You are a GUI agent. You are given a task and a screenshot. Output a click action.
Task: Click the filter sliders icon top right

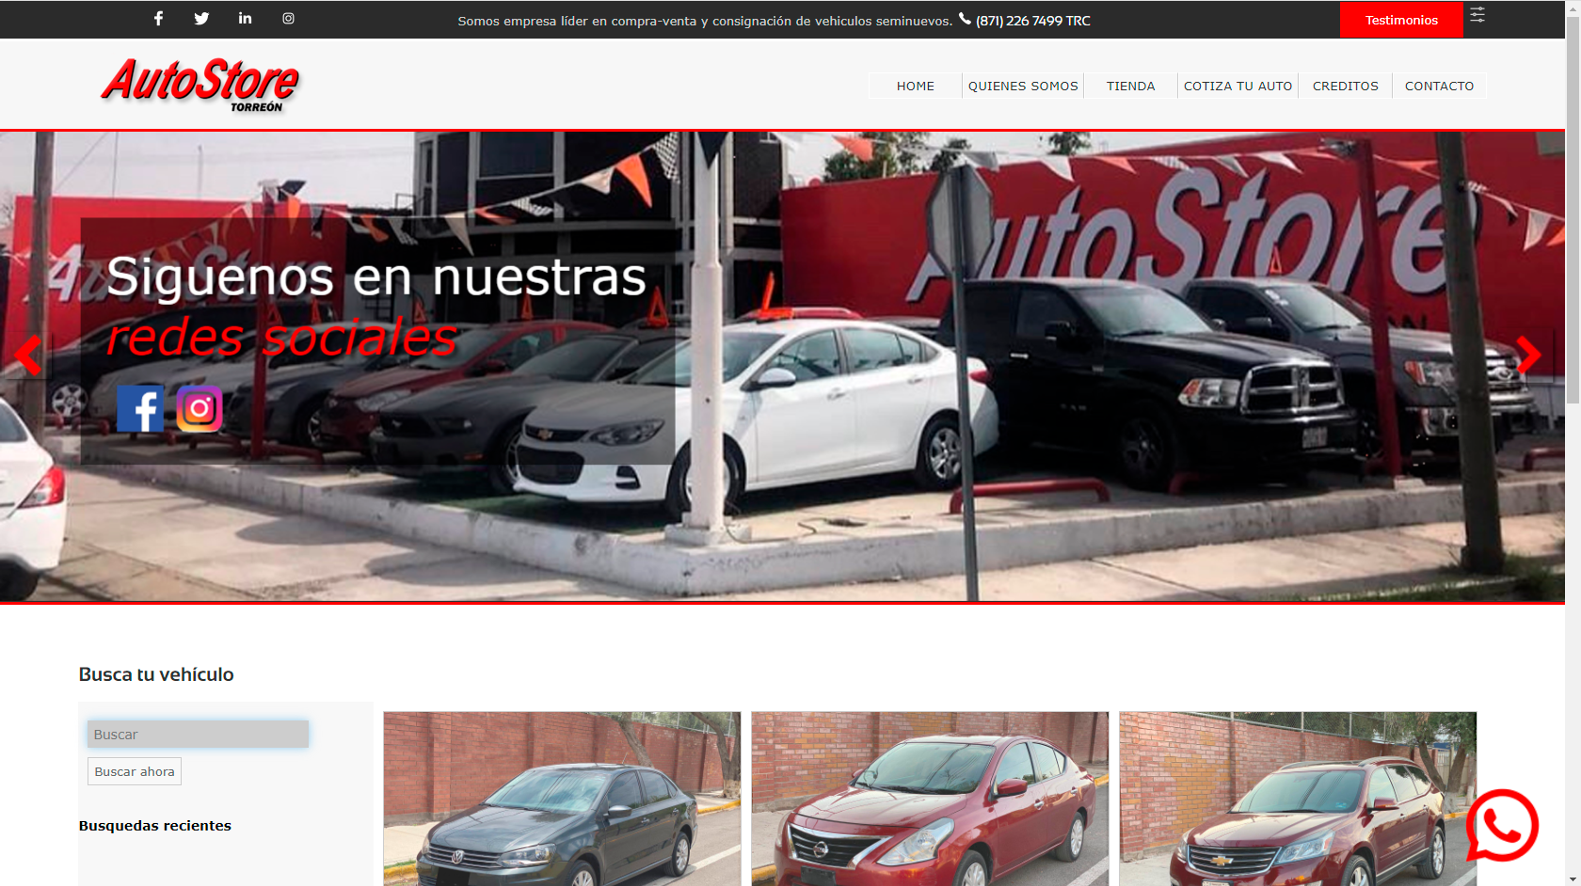pos(1477,15)
